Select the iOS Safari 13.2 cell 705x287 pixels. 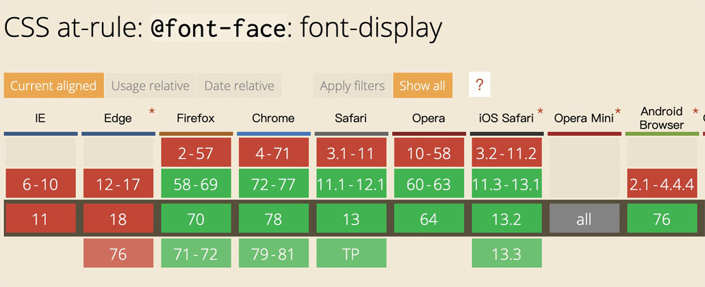click(x=507, y=218)
